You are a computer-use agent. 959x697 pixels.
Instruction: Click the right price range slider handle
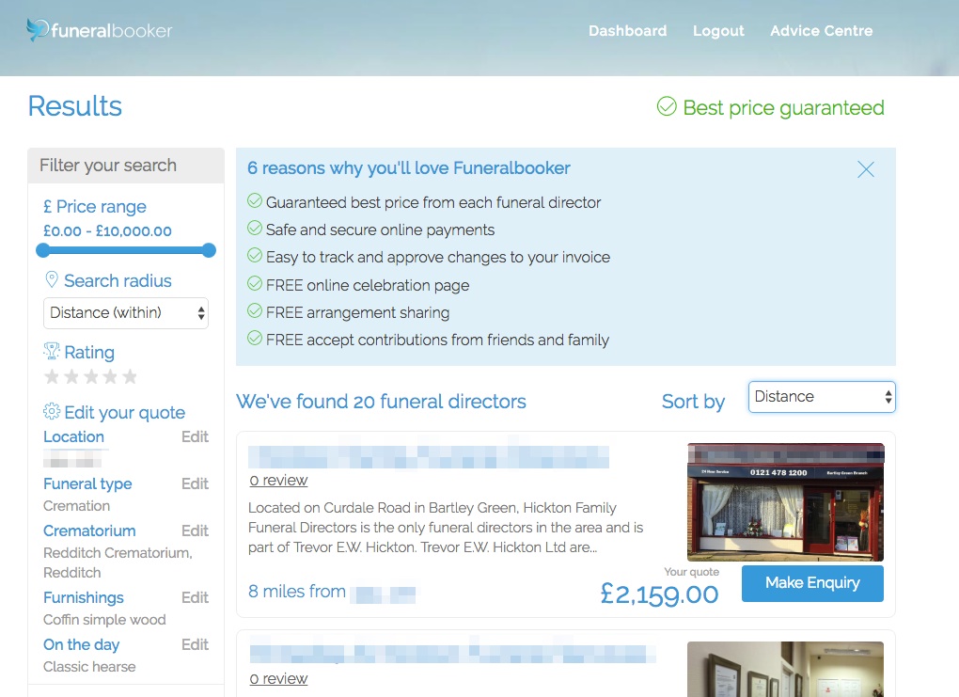(x=209, y=250)
